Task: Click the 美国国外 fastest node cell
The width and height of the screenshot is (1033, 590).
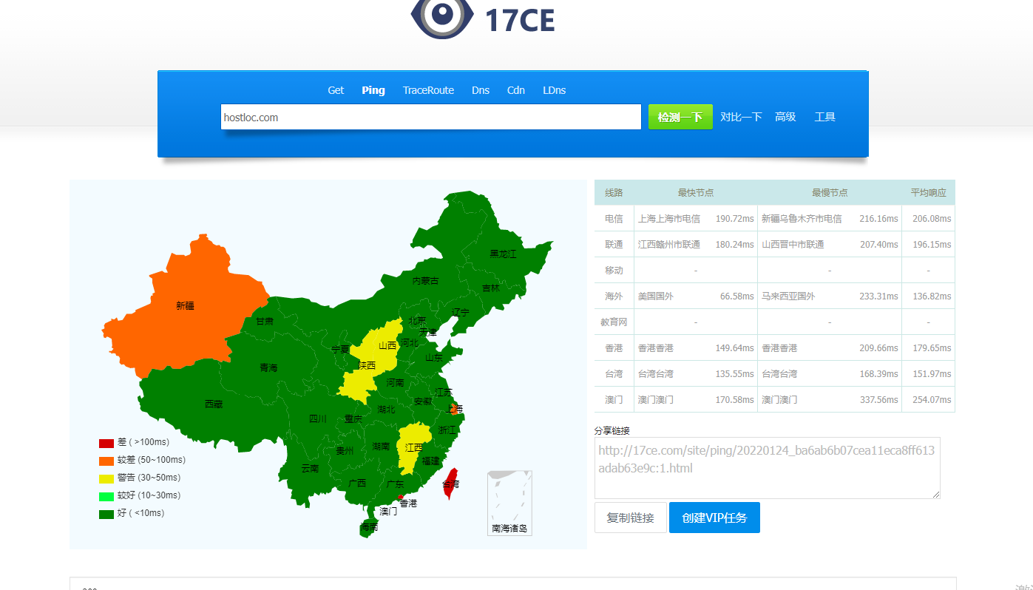Action: pos(656,296)
